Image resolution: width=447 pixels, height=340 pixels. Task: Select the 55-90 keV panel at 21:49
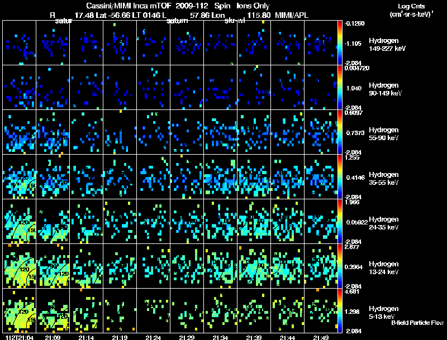[x=321, y=132]
